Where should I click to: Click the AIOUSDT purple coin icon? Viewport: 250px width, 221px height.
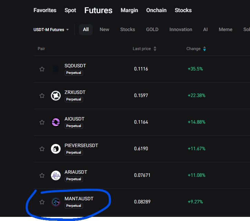(56, 122)
